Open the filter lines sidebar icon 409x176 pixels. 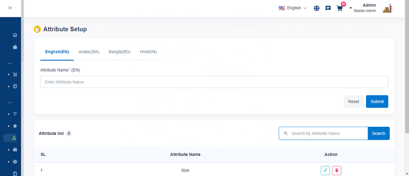[15, 114]
